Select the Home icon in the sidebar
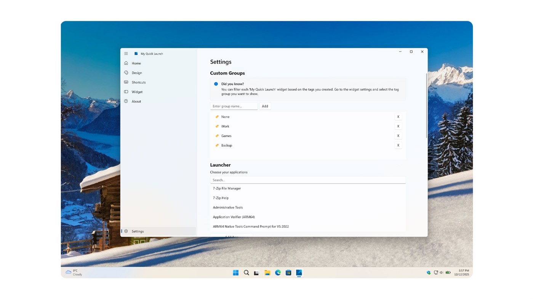 click(126, 63)
